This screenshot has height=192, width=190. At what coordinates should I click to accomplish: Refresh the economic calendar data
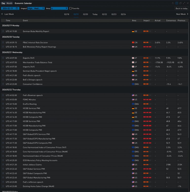pos(173,3)
